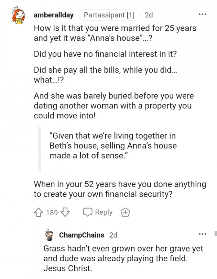The image size is (217, 279).
Task: Open amberallday's username profile
Action: 54,15
